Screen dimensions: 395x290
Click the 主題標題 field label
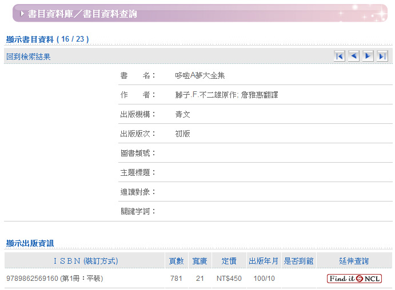[138, 172]
